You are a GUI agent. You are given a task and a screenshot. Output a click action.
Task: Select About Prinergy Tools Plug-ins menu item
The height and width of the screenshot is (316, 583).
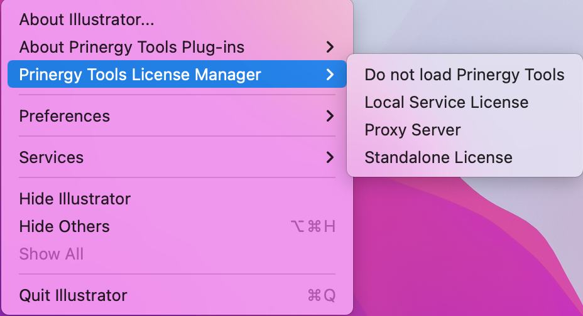[132, 47]
